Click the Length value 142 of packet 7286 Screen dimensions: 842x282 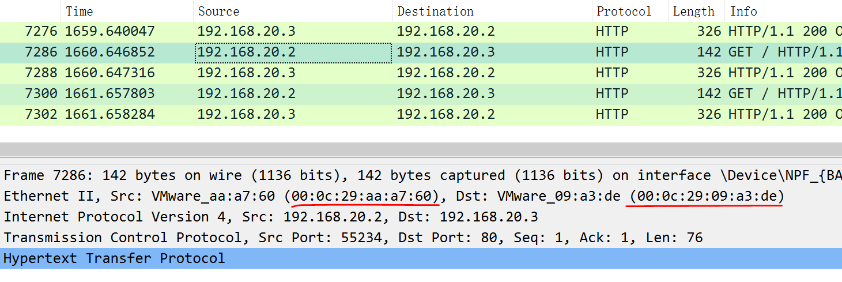point(709,52)
